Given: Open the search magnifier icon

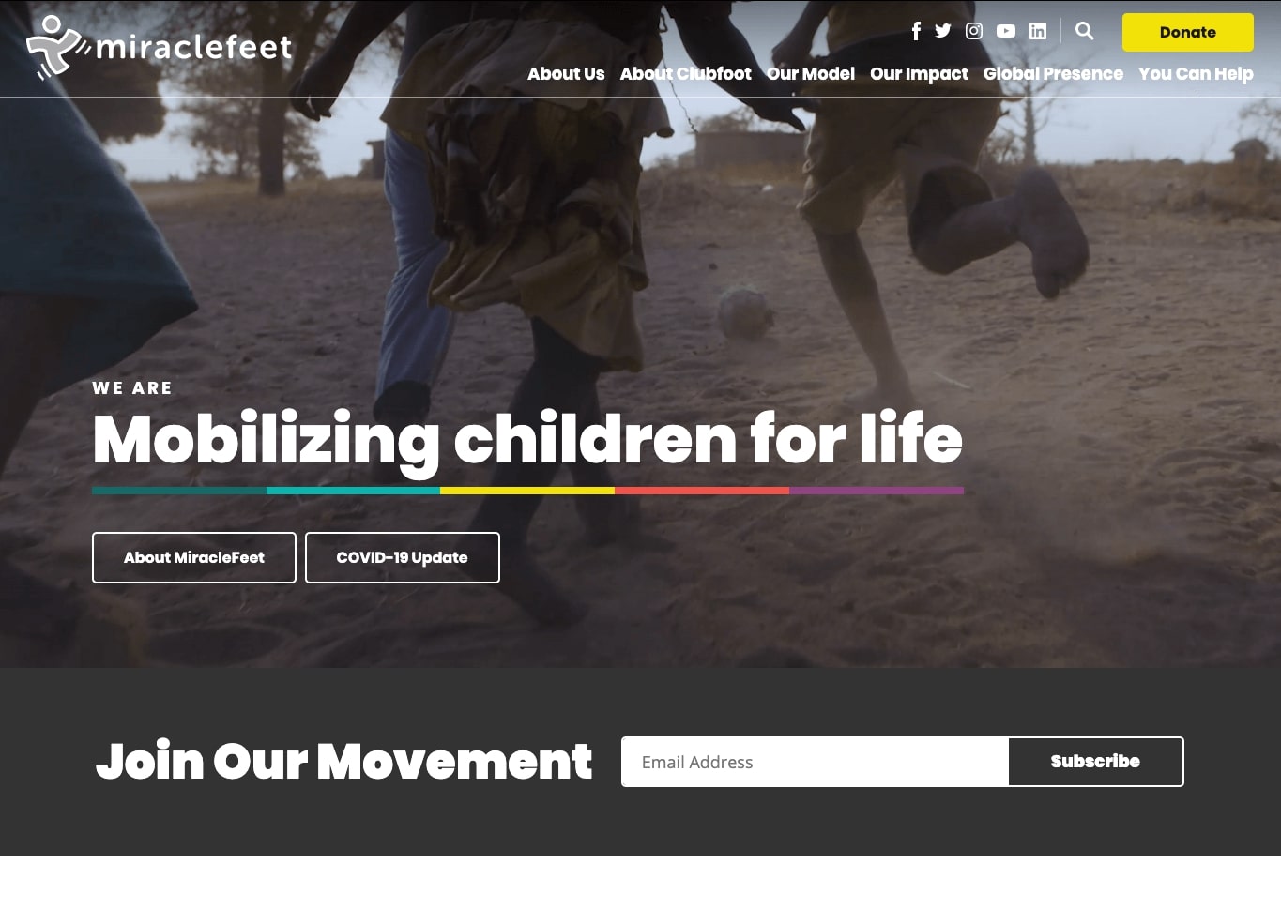Looking at the screenshot, I should coord(1085,31).
